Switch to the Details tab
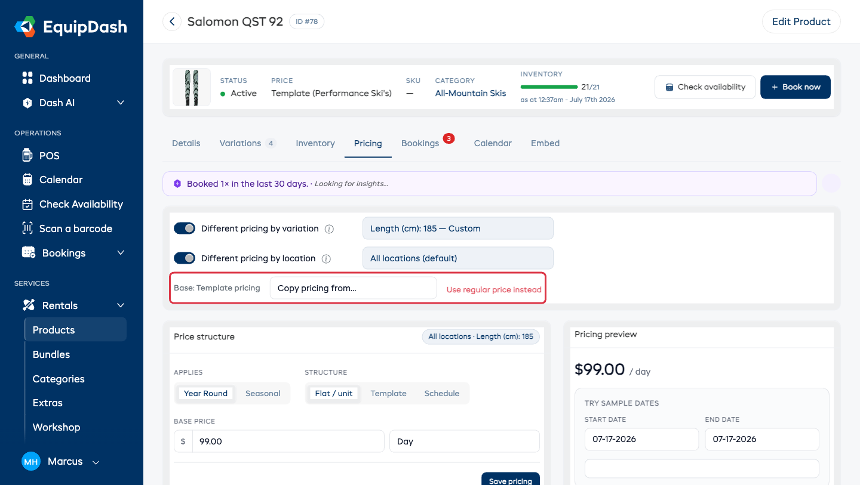 coord(186,143)
